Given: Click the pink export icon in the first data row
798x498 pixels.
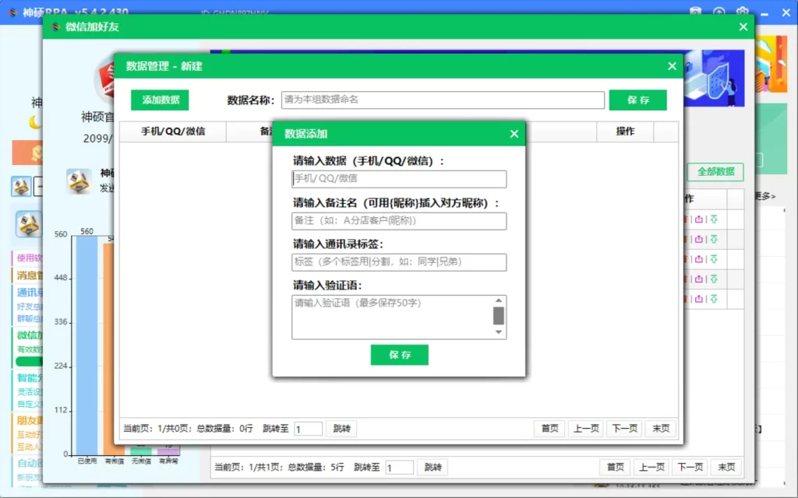Looking at the screenshot, I should [700, 219].
